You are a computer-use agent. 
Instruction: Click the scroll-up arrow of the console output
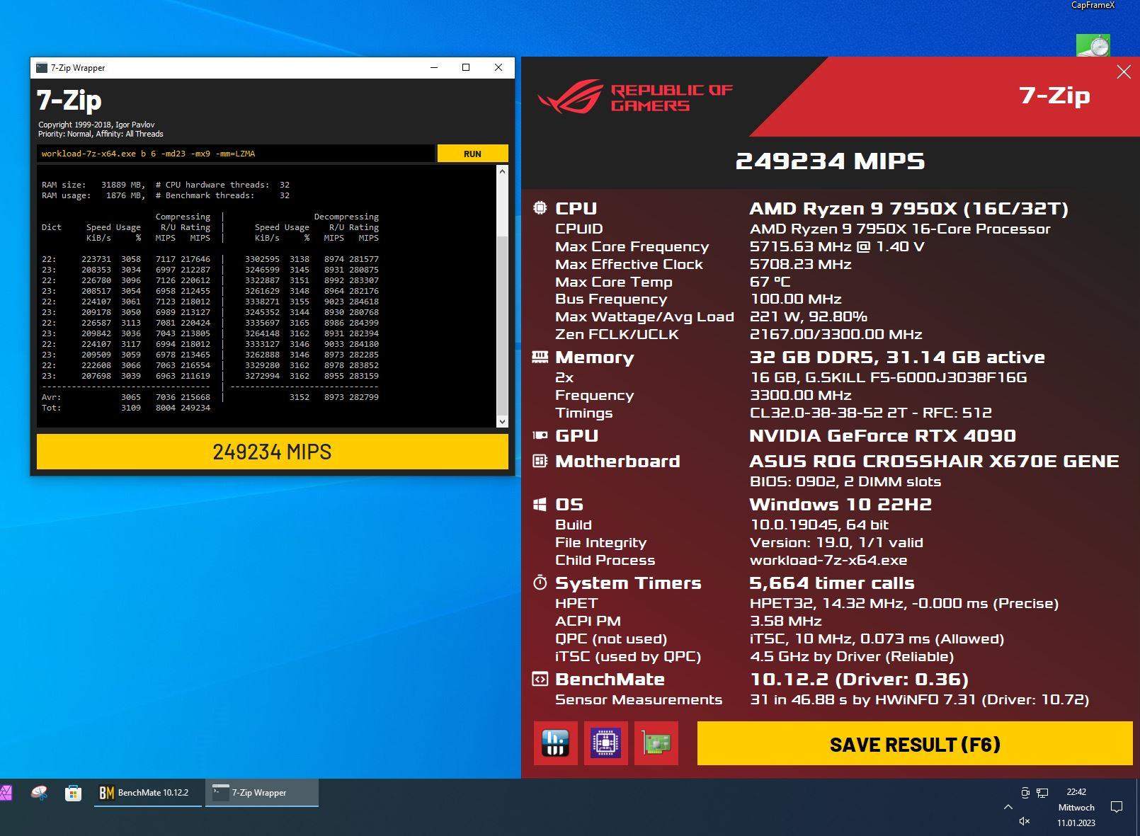click(502, 171)
